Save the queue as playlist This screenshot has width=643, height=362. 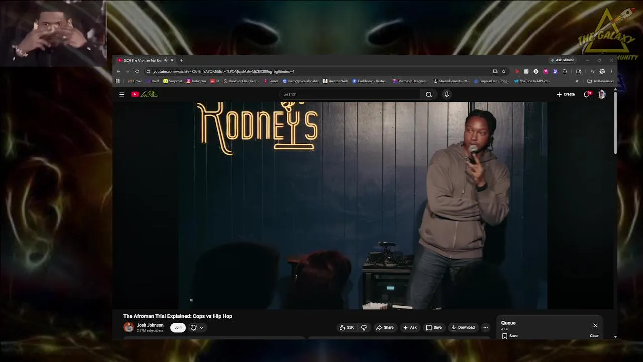(x=510, y=336)
